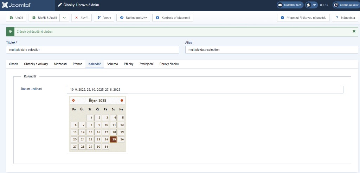Select day 19 in the calendar

point(121,132)
